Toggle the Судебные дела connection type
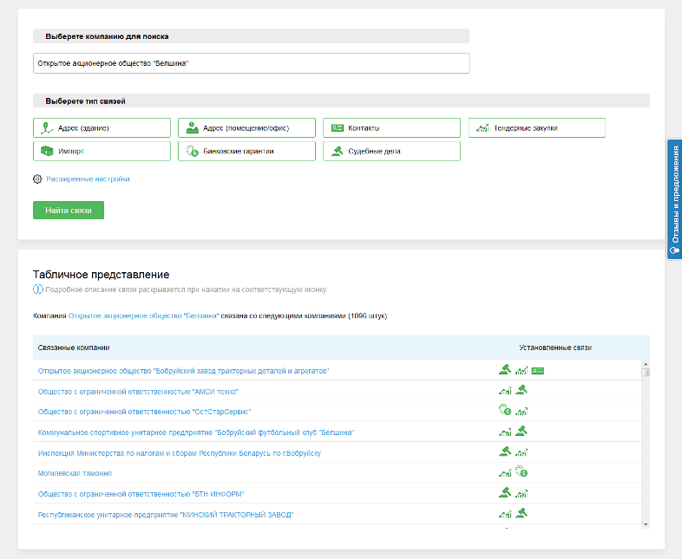Image resolution: width=682 pixels, height=559 pixels. (x=391, y=151)
